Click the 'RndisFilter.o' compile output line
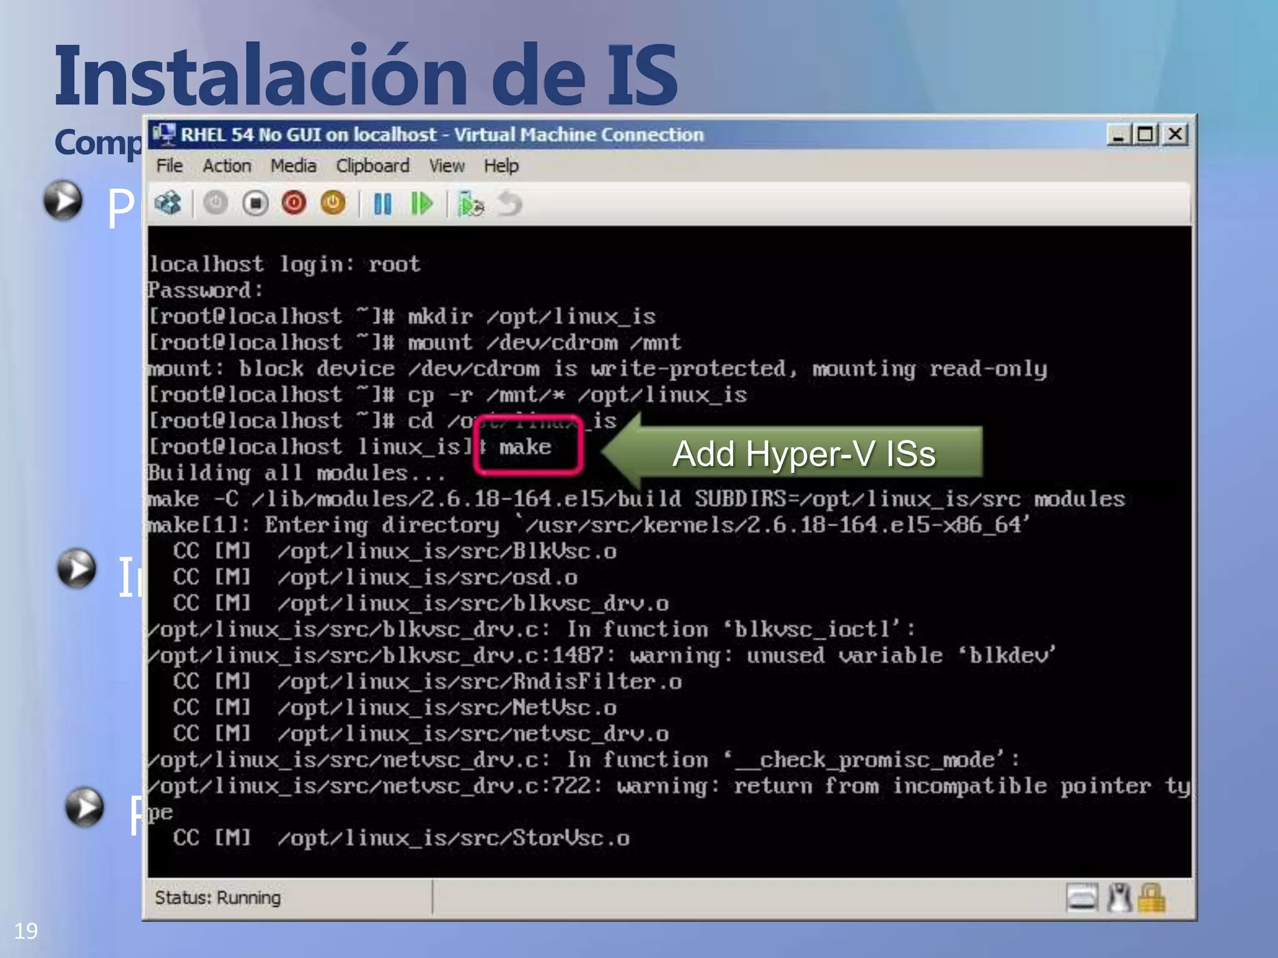 pos(427,682)
